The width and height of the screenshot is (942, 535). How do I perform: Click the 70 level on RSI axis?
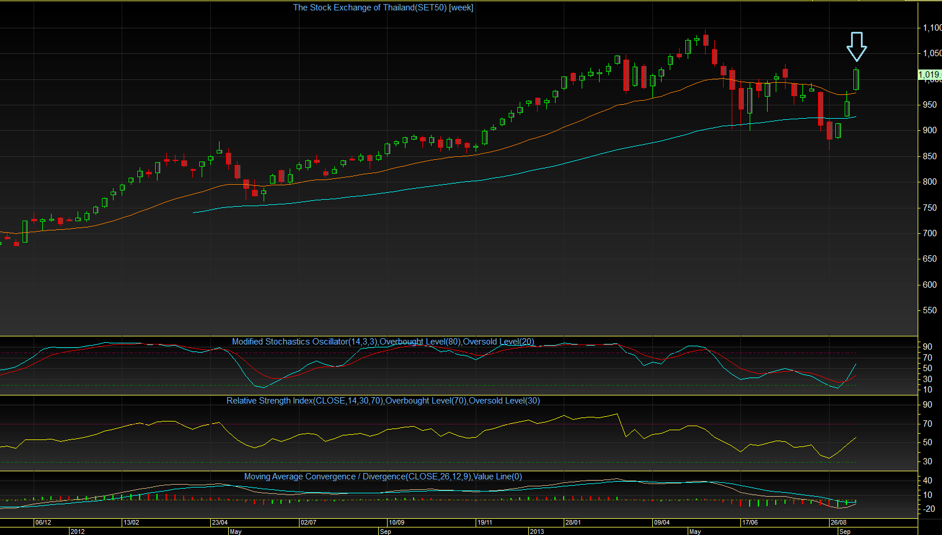[928, 424]
